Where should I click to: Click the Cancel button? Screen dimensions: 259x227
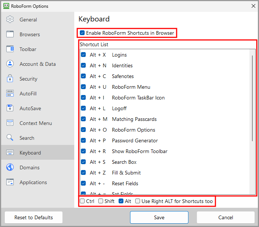[226, 217]
